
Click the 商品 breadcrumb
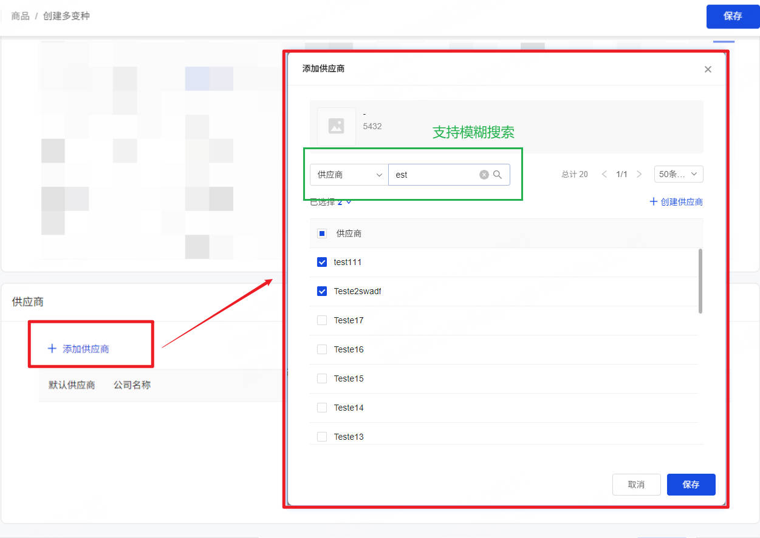[x=21, y=16]
